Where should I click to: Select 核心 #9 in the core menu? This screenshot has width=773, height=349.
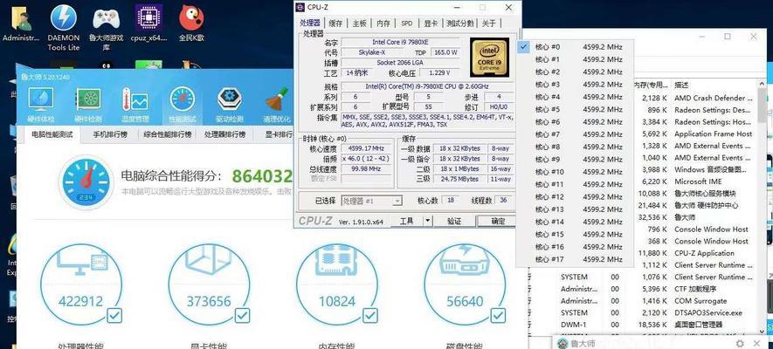pyautogui.click(x=575, y=159)
